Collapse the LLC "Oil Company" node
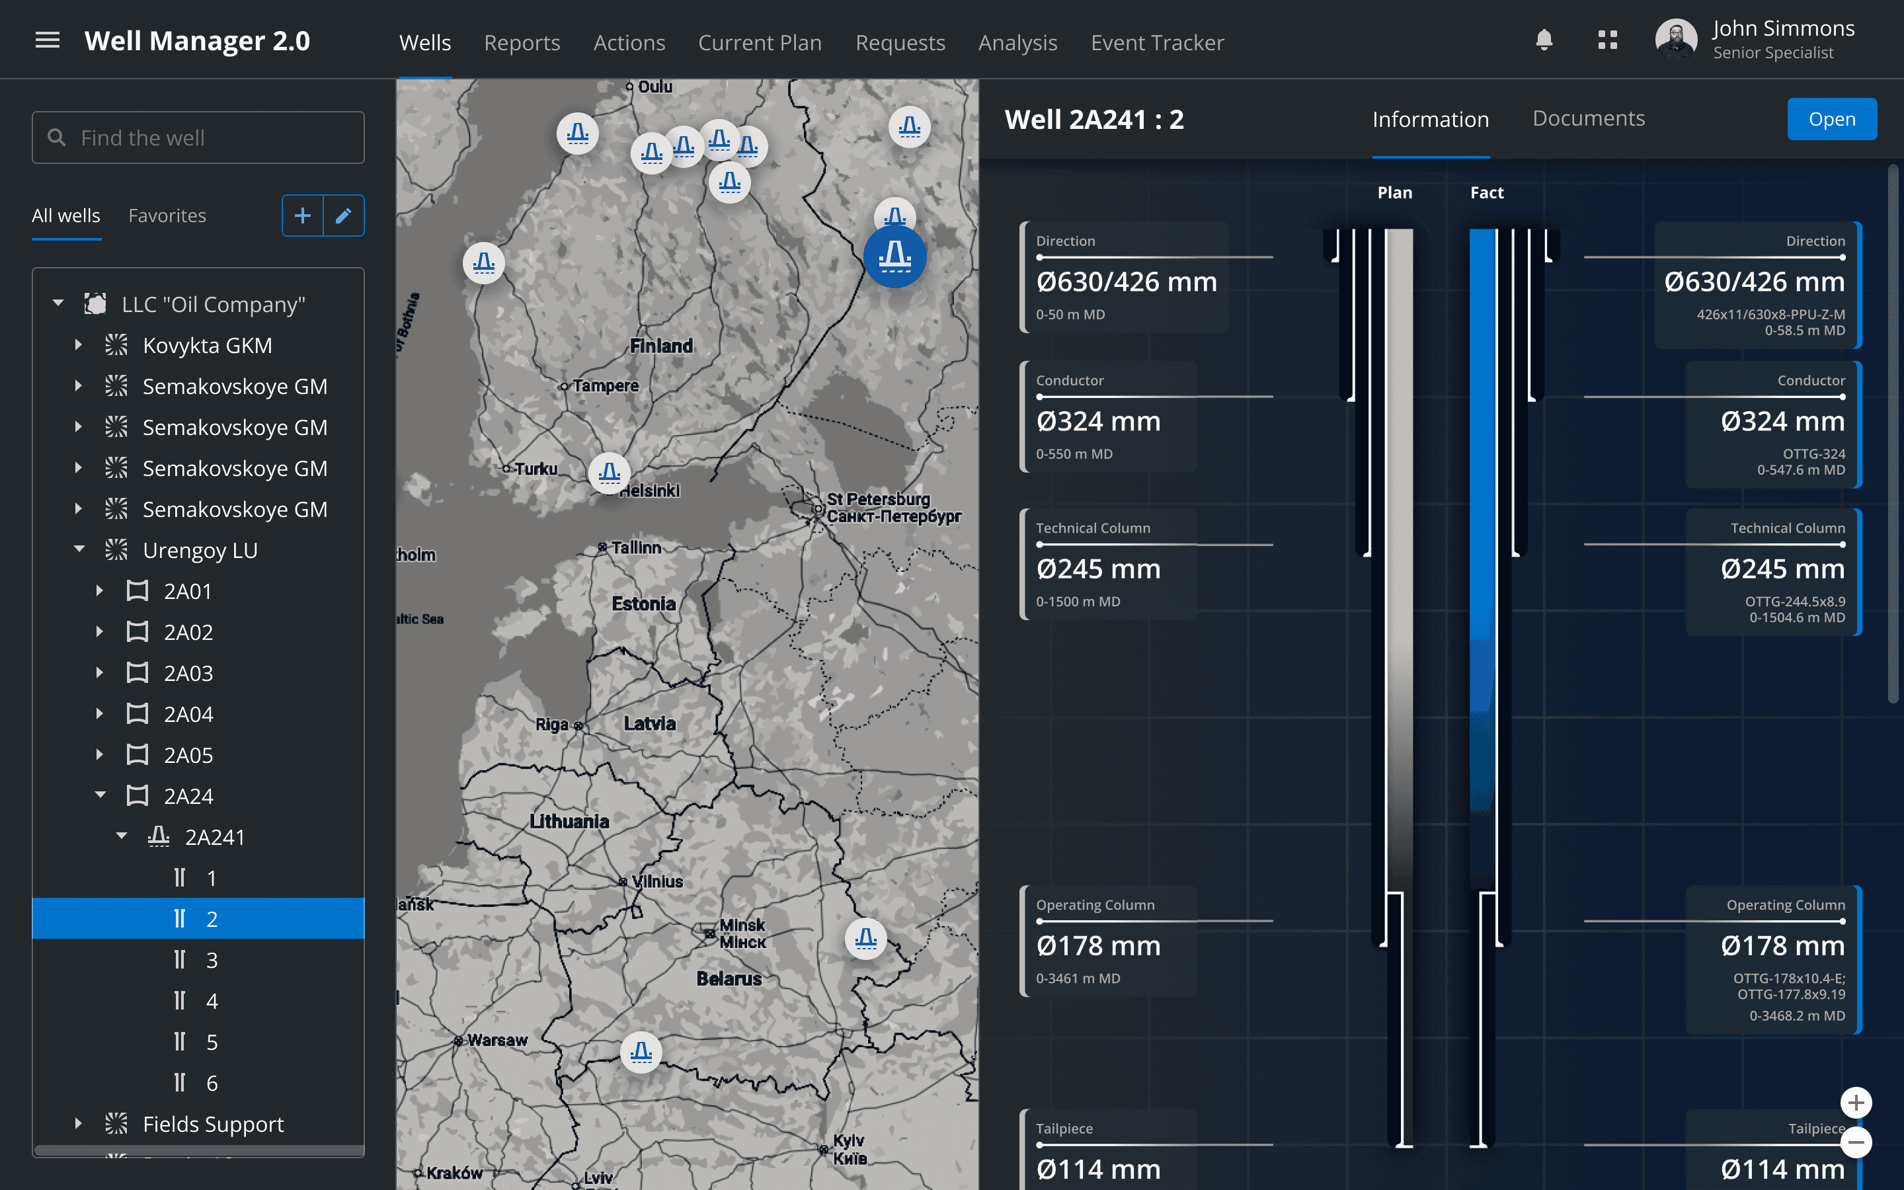Viewport: 1904px width, 1190px height. (x=58, y=304)
